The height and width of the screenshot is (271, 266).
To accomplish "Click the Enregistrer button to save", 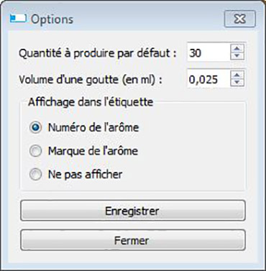I will click(133, 211).
